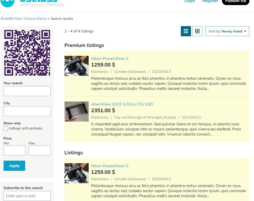This screenshot has width=254, height=201.
Task: Open the Sort by dropdown chevron
Action: pyautogui.click(x=245, y=31)
